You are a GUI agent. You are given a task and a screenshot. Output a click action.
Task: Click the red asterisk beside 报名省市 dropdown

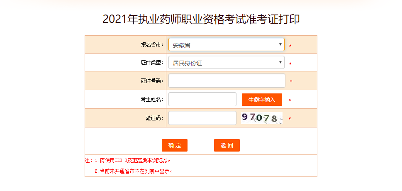pyautogui.click(x=290, y=46)
